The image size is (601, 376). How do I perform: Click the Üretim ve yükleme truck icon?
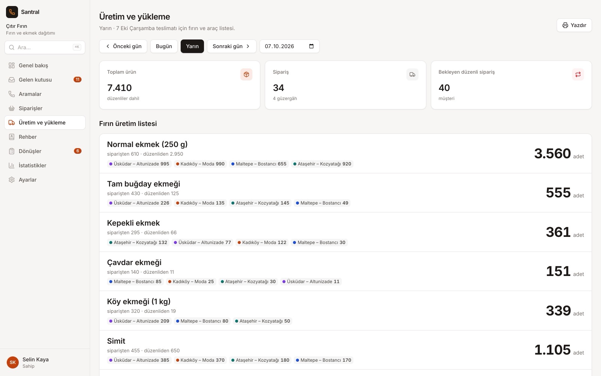(x=12, y=123)
